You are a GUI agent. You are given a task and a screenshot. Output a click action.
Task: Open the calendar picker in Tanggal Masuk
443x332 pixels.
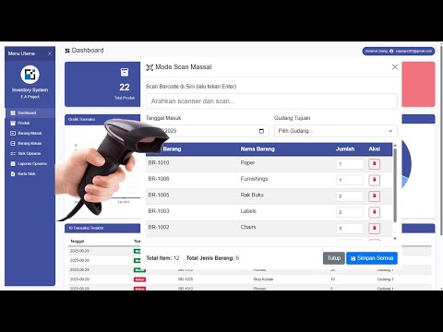coord(261,131)
